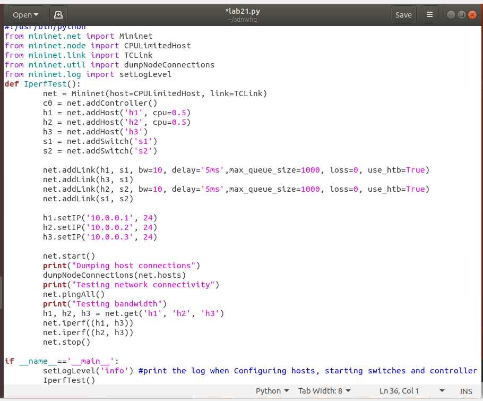
Task: Click the "h2 = net.addHost('h2', cpu=0.5)" line
Action: coord(117,122)
